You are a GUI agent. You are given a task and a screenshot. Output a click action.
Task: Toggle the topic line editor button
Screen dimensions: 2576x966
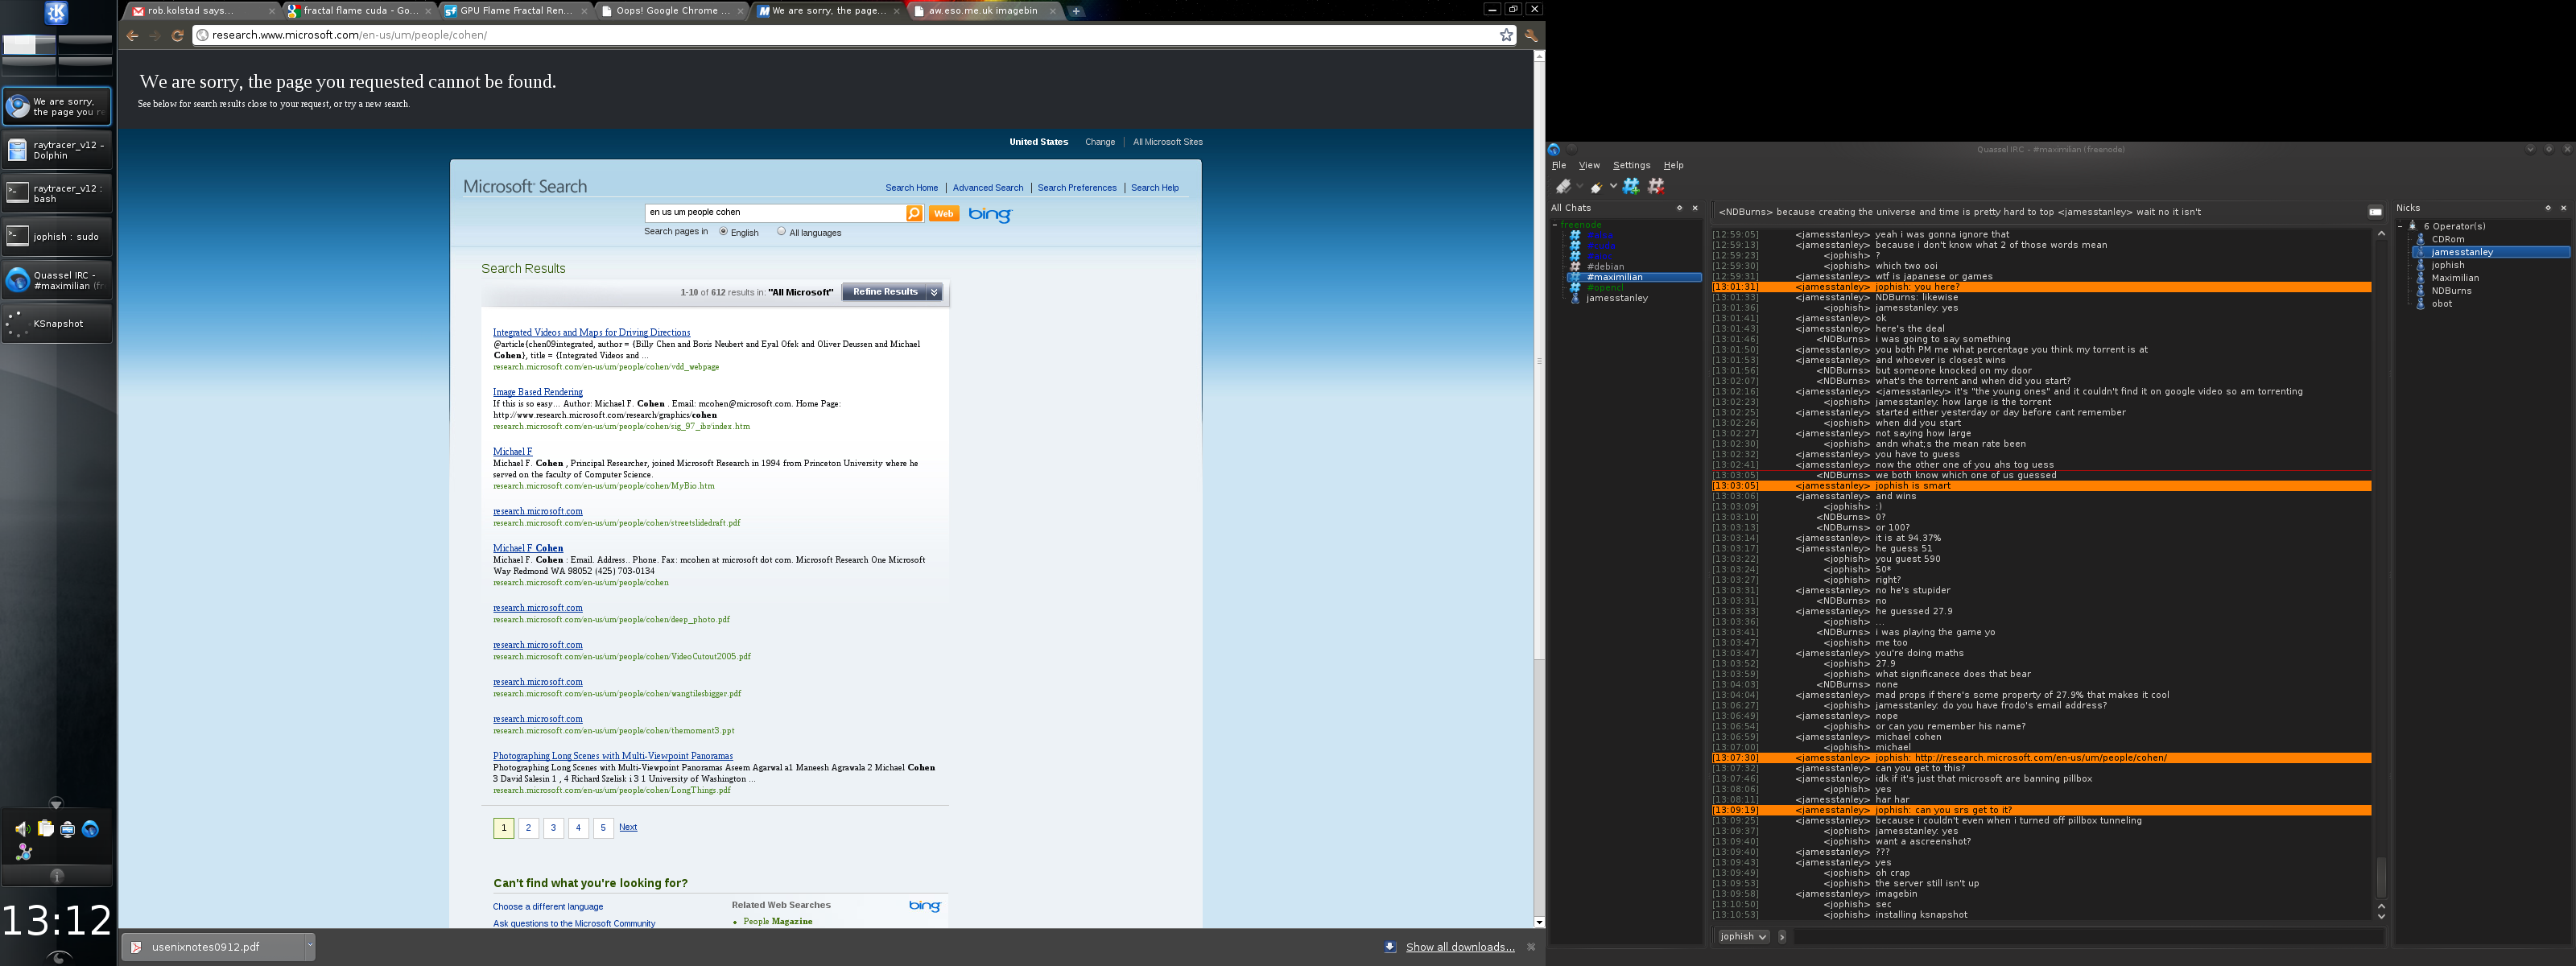tap(2375, 212)
